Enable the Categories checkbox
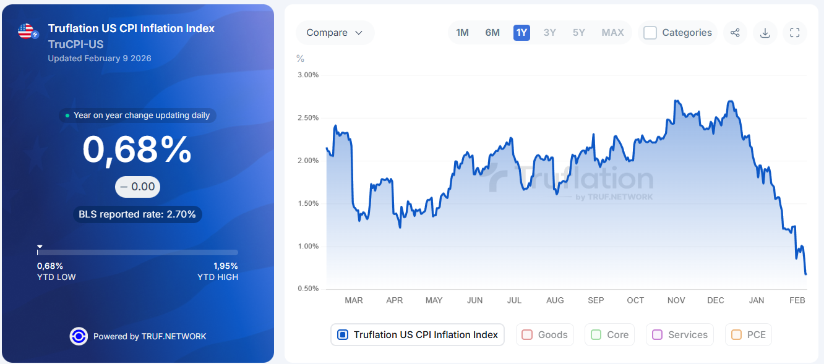The width and height of the screenshot is (824, 364). [650, 33]
